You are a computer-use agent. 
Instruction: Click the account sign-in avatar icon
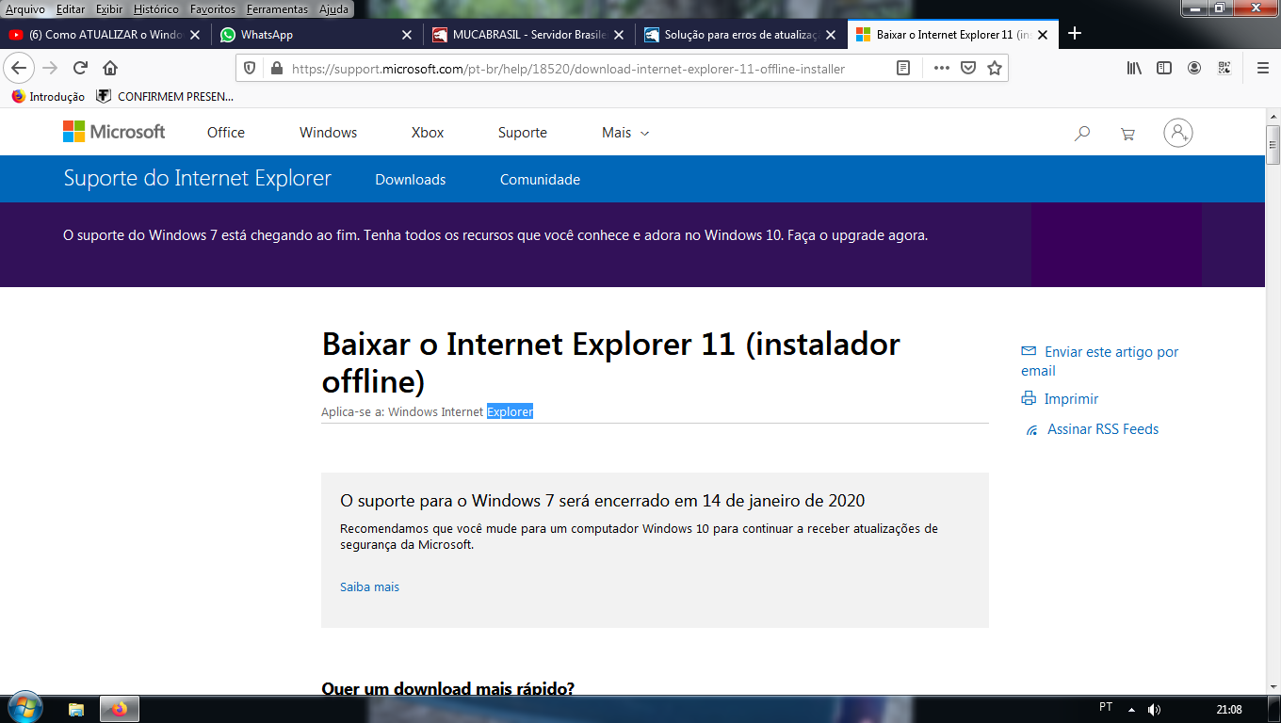[1178, 133]
